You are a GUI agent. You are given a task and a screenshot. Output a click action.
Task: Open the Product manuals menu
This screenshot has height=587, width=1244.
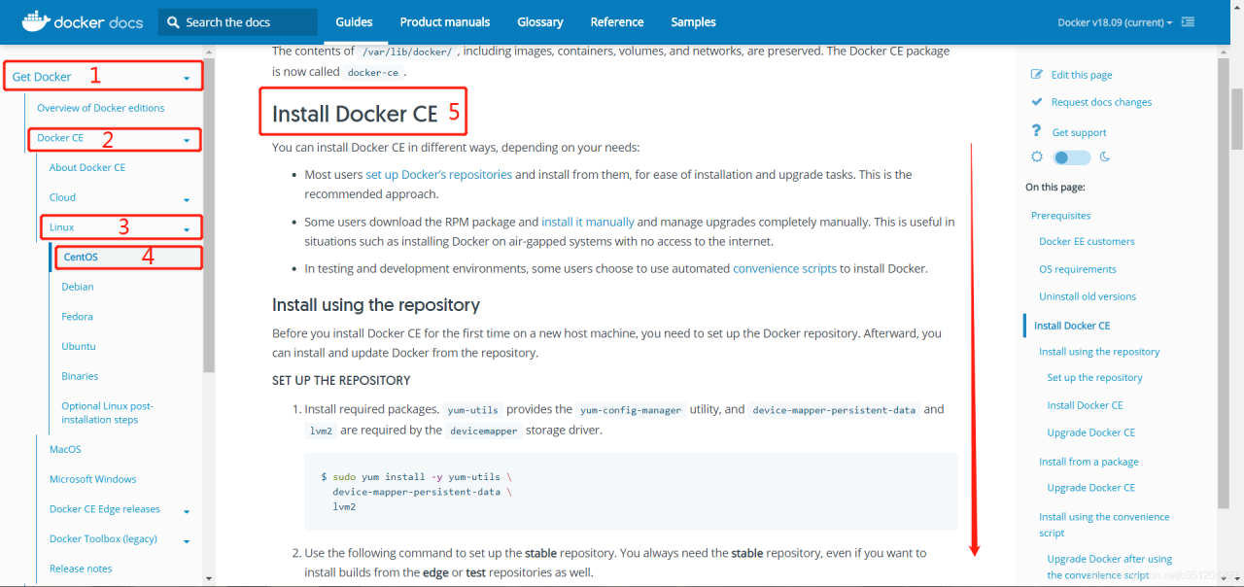(444, 21)
